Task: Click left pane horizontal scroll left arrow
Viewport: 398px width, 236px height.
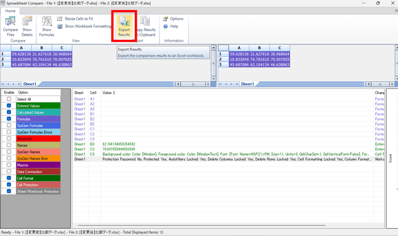Action: click(x=178, y=84)
